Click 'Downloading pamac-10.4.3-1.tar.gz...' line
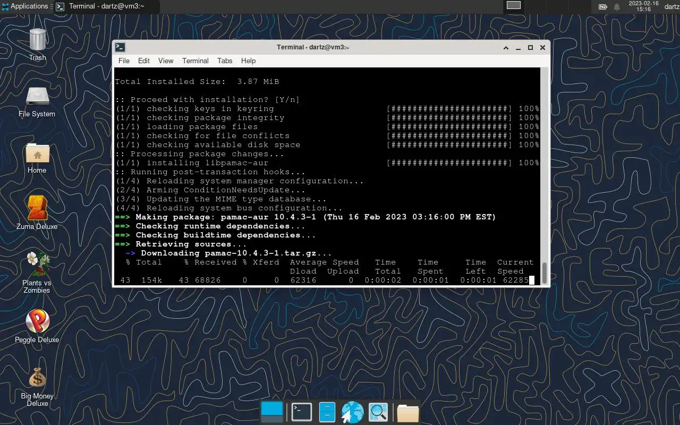The height and width of the screenshot is (425, 680). (x=229, y=253)
